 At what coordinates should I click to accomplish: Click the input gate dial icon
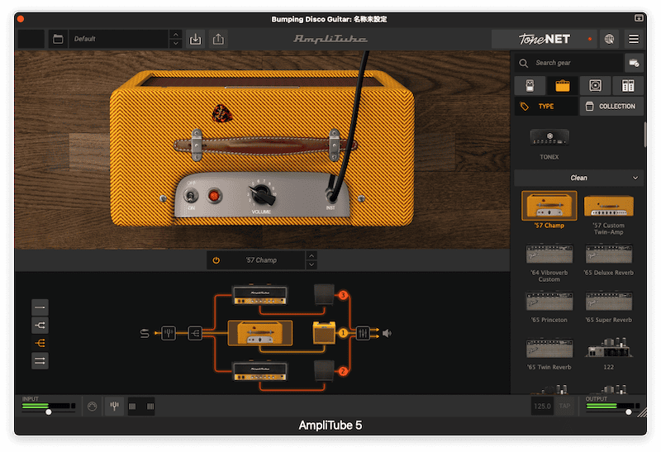[x=93, y=407]
